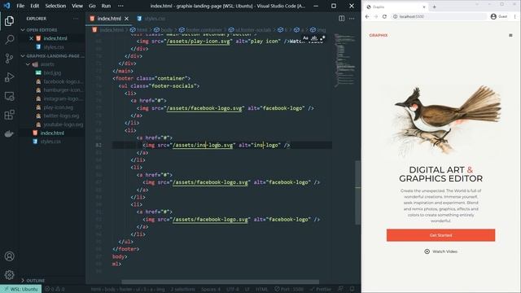Open the File menu
The height and width of the screenshot is (293, 521).
click(x=20, y=6)
